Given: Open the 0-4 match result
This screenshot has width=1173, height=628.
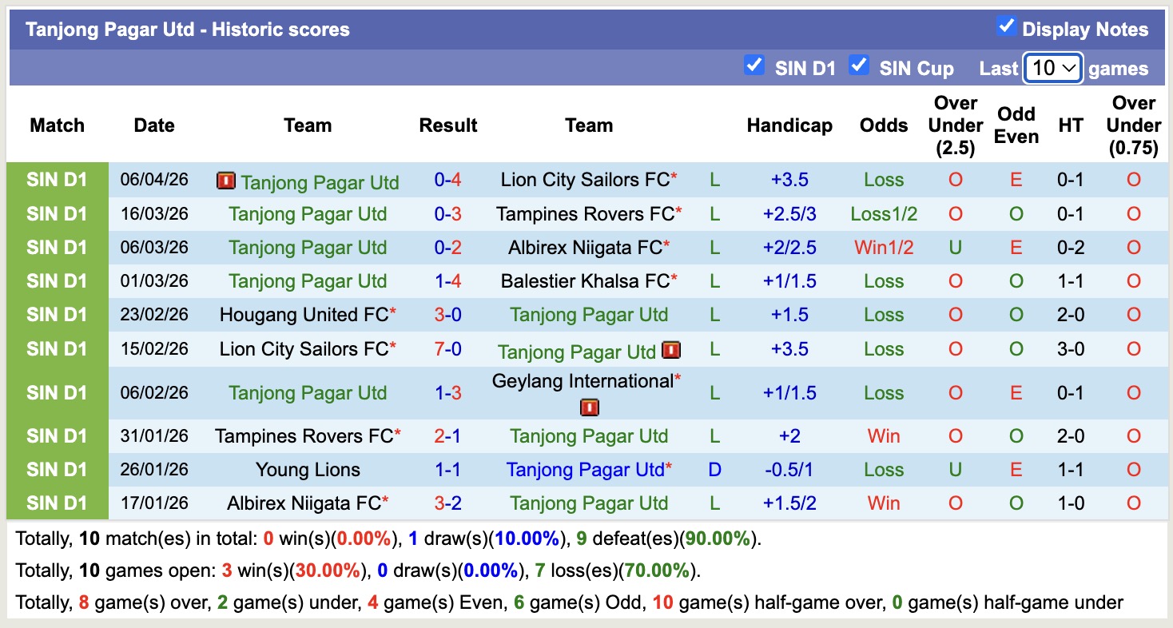Looking at the screenshot, I should pos(447,180).
